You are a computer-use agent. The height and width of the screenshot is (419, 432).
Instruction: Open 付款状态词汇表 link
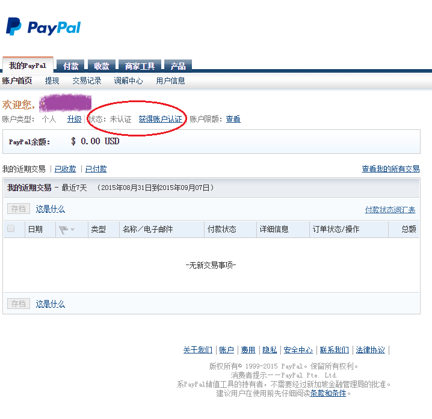(x=390, y=210)
